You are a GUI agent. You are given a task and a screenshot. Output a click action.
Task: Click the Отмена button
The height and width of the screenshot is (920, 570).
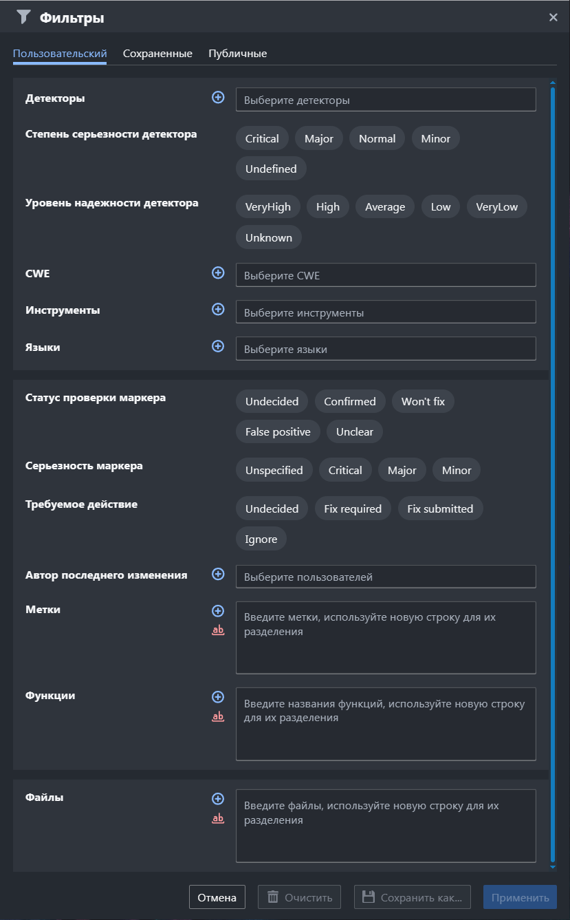coord(217,897)
